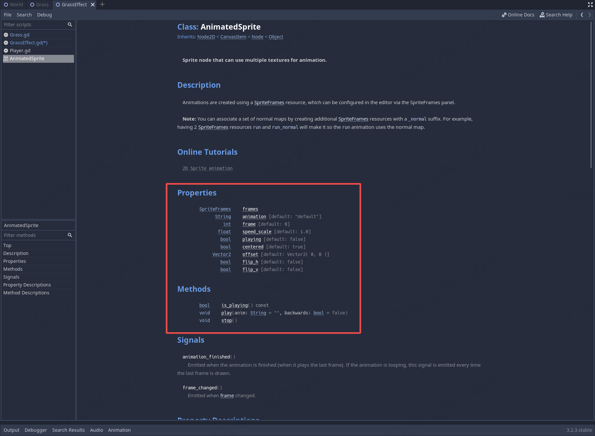The height and width of the screenshot is (436, 595).
Task: Click the frames property link
Action: (x=250, y=209)
